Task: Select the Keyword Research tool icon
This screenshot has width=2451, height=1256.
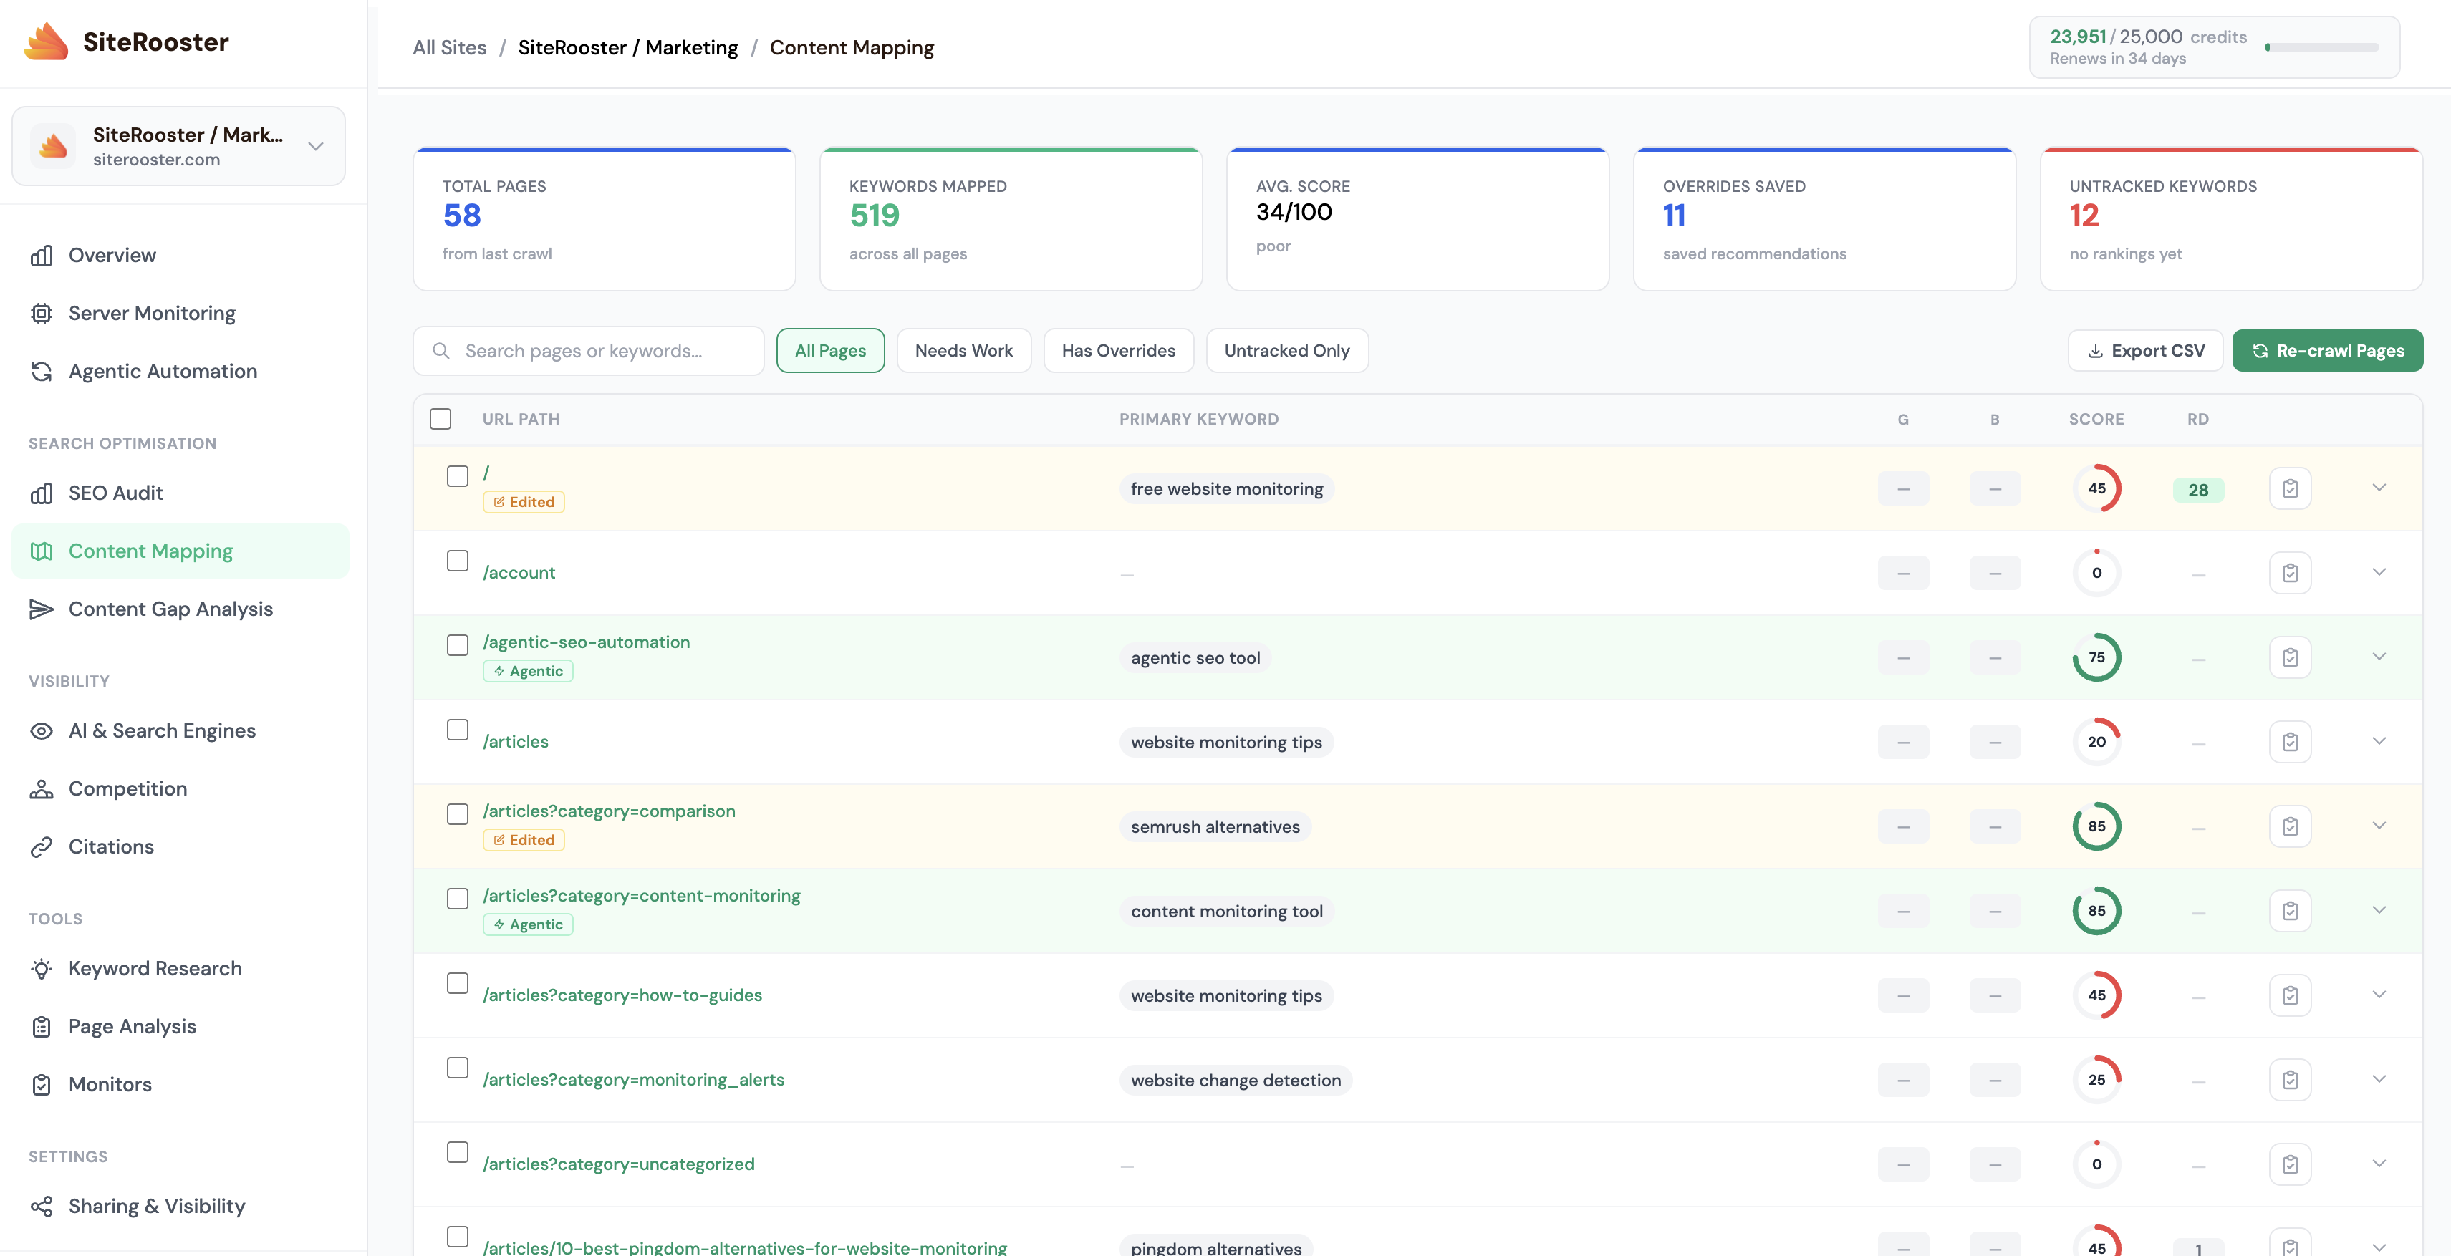Action: 42,967
